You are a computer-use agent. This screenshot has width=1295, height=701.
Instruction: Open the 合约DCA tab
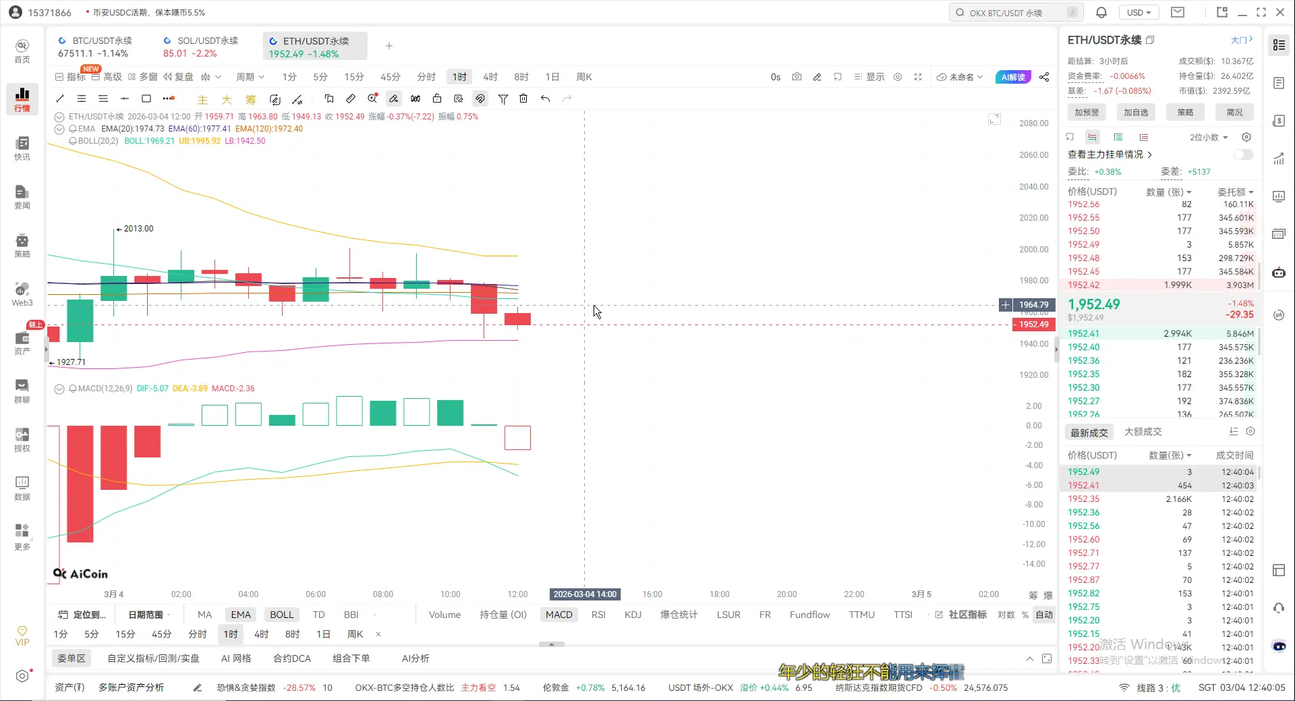coord(292,658)
